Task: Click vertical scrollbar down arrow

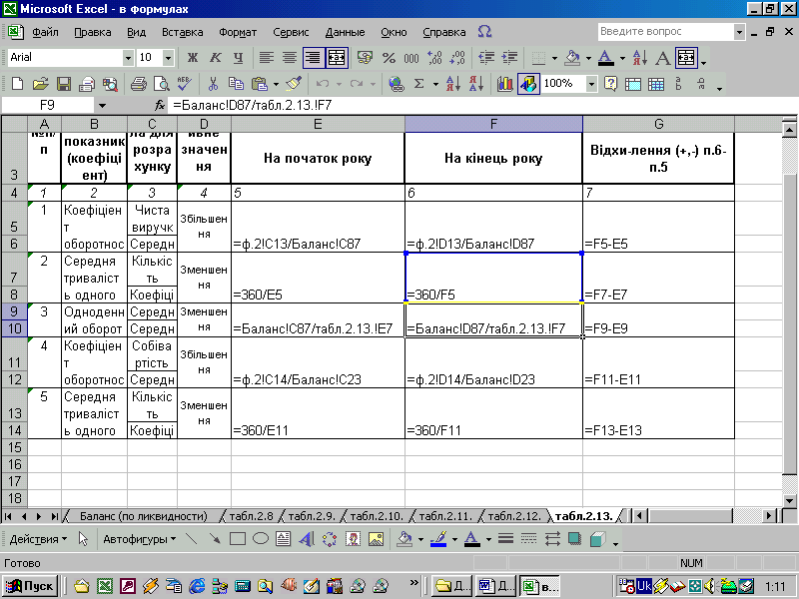Action: pyautogui.click(x=789, y=501)
